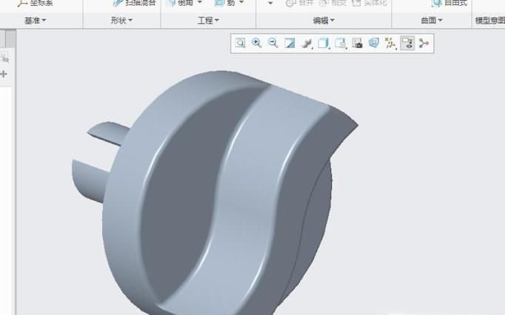This screenshot has height=315, width=505.
Task: Click the Zoom In magnifier icon
Action: pos(257,44)
